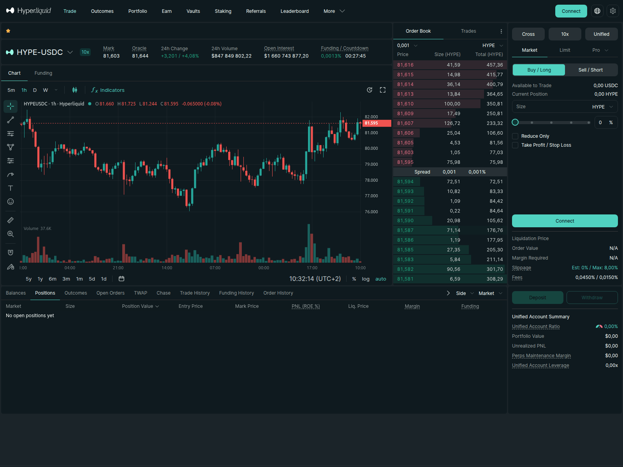Open the Funding chart tab
This screenshot has width=623, height=467.
(43, 73)
